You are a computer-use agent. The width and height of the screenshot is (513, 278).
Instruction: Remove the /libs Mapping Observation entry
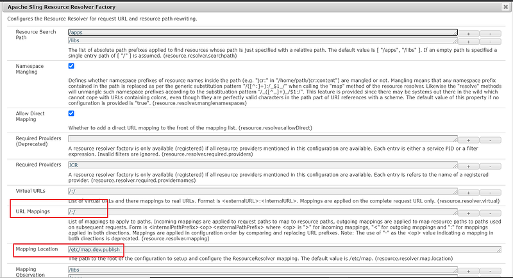pyautogui.click(x=490, y=271)
